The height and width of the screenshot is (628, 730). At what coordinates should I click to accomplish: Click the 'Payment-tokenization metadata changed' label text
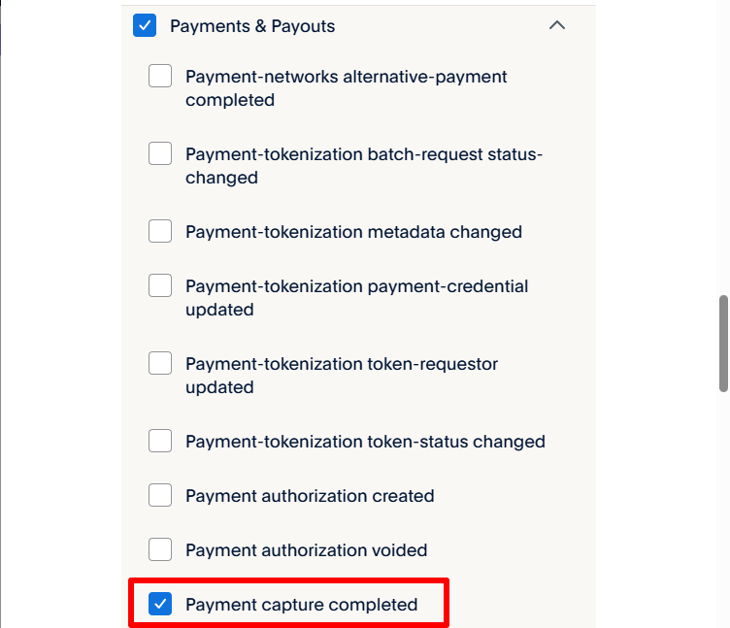[353, 232]
